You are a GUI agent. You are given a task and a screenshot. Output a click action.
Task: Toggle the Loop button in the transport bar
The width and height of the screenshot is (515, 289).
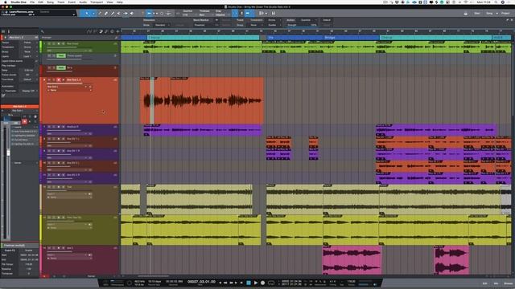point(271,283)
